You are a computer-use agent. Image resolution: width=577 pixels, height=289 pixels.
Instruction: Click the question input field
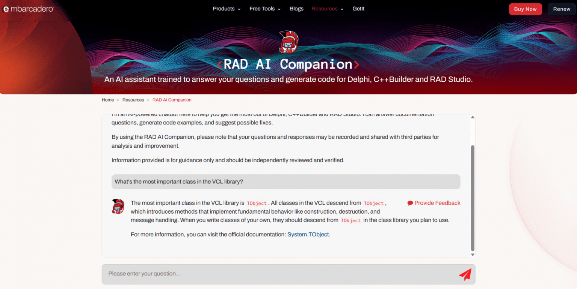click(x=288, y=274)
